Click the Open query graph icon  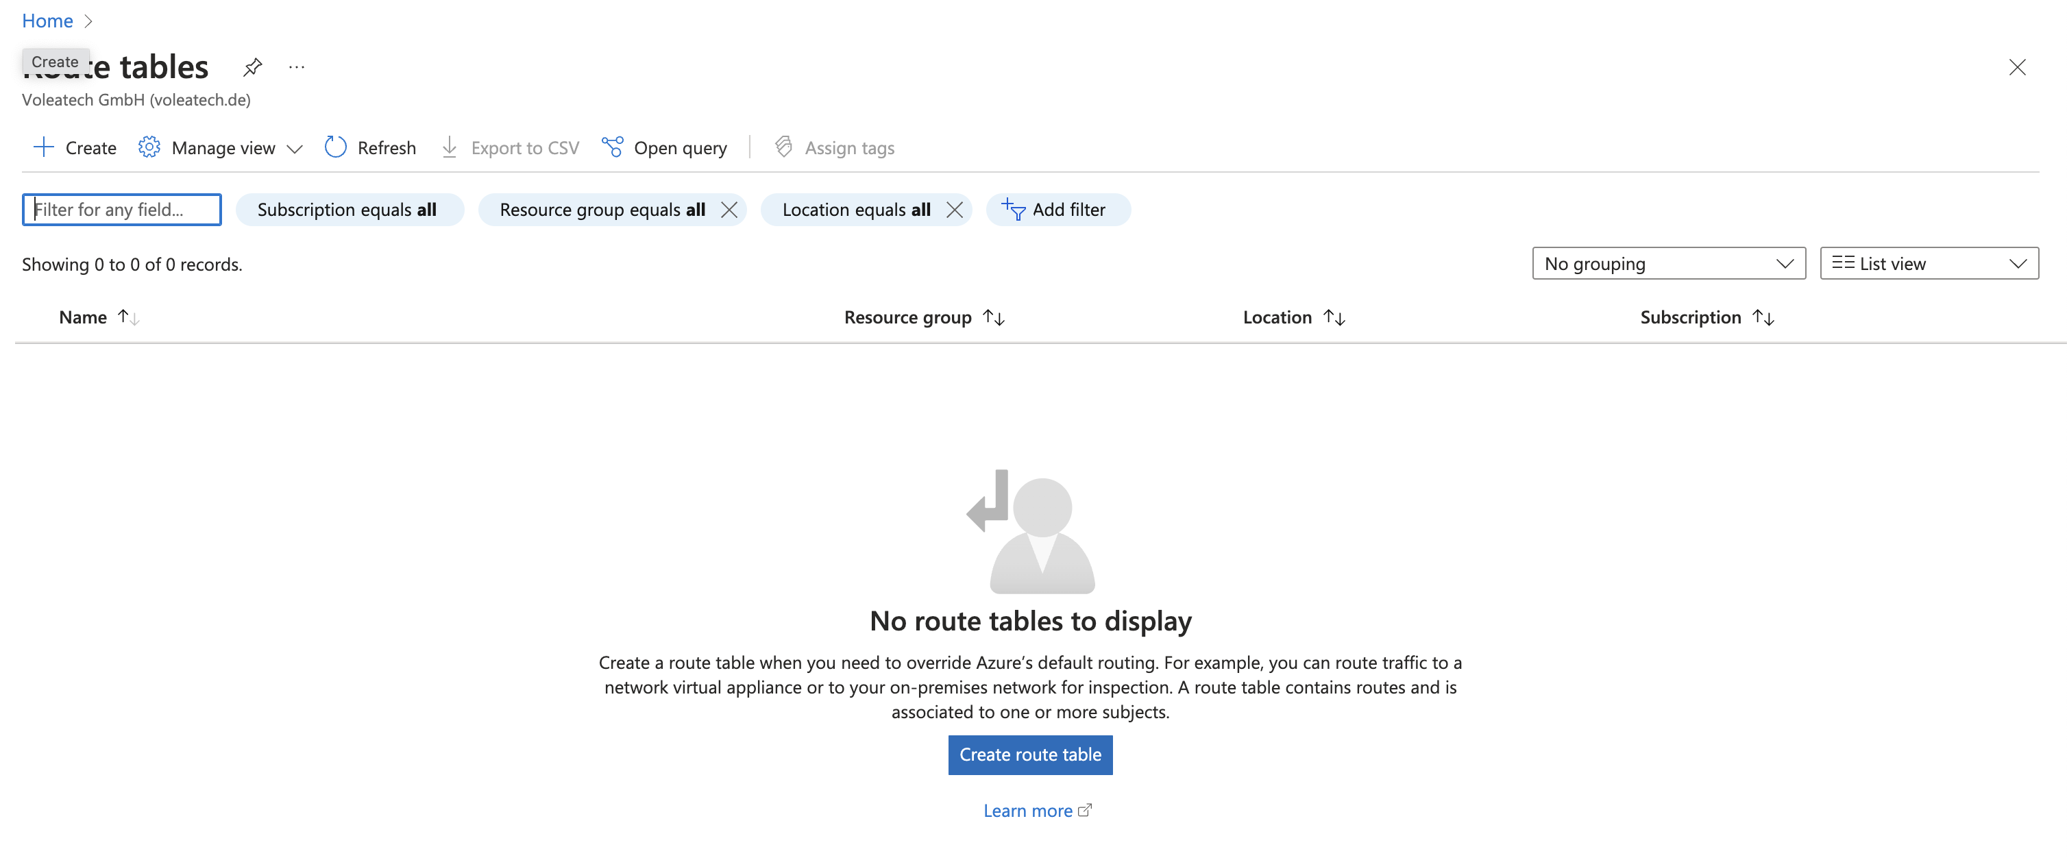coord(612,147)
